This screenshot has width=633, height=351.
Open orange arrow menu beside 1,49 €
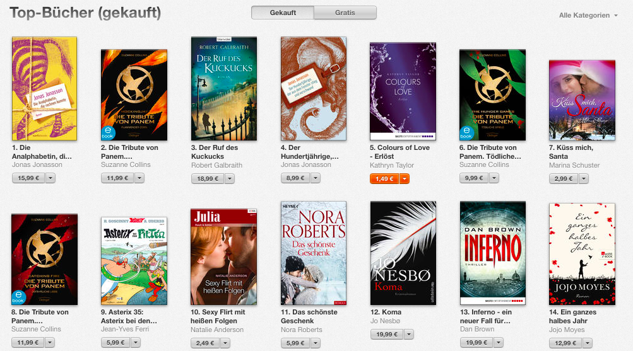(x=405, y=178)
